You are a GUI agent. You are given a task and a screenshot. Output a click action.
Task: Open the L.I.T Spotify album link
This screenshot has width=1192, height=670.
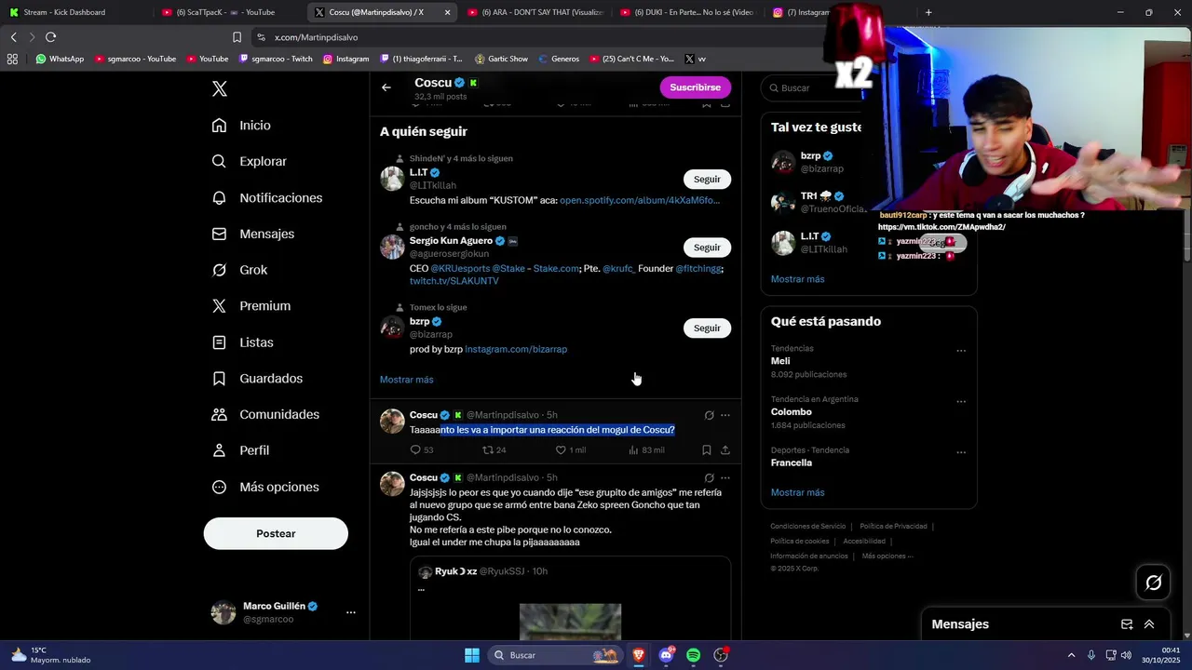click(640, 201)
